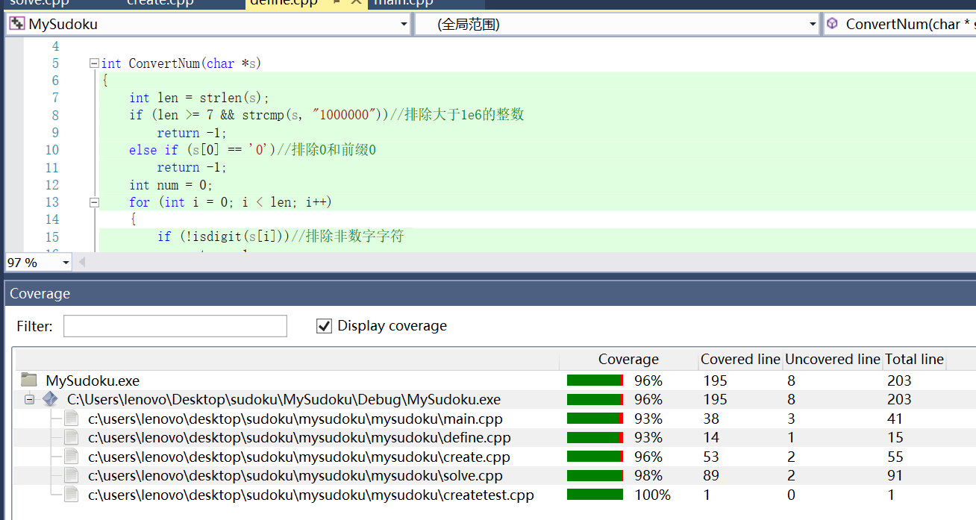This screenshot has width=976, height=520.
Task: Focus the Filter input field
Action: coord(175,326)
